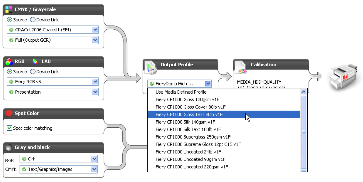Click the Output Profile document icon
363x182 pixels.
pos(150,68)
